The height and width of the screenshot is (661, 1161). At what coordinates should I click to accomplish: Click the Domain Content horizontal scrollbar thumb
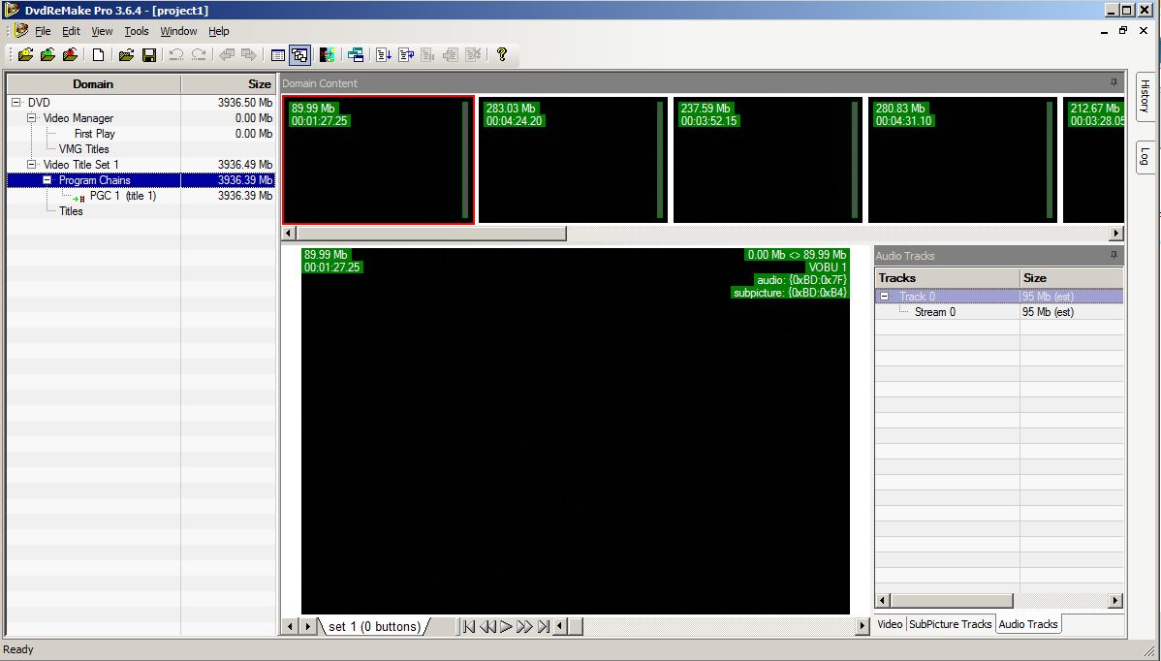point(430,234)
